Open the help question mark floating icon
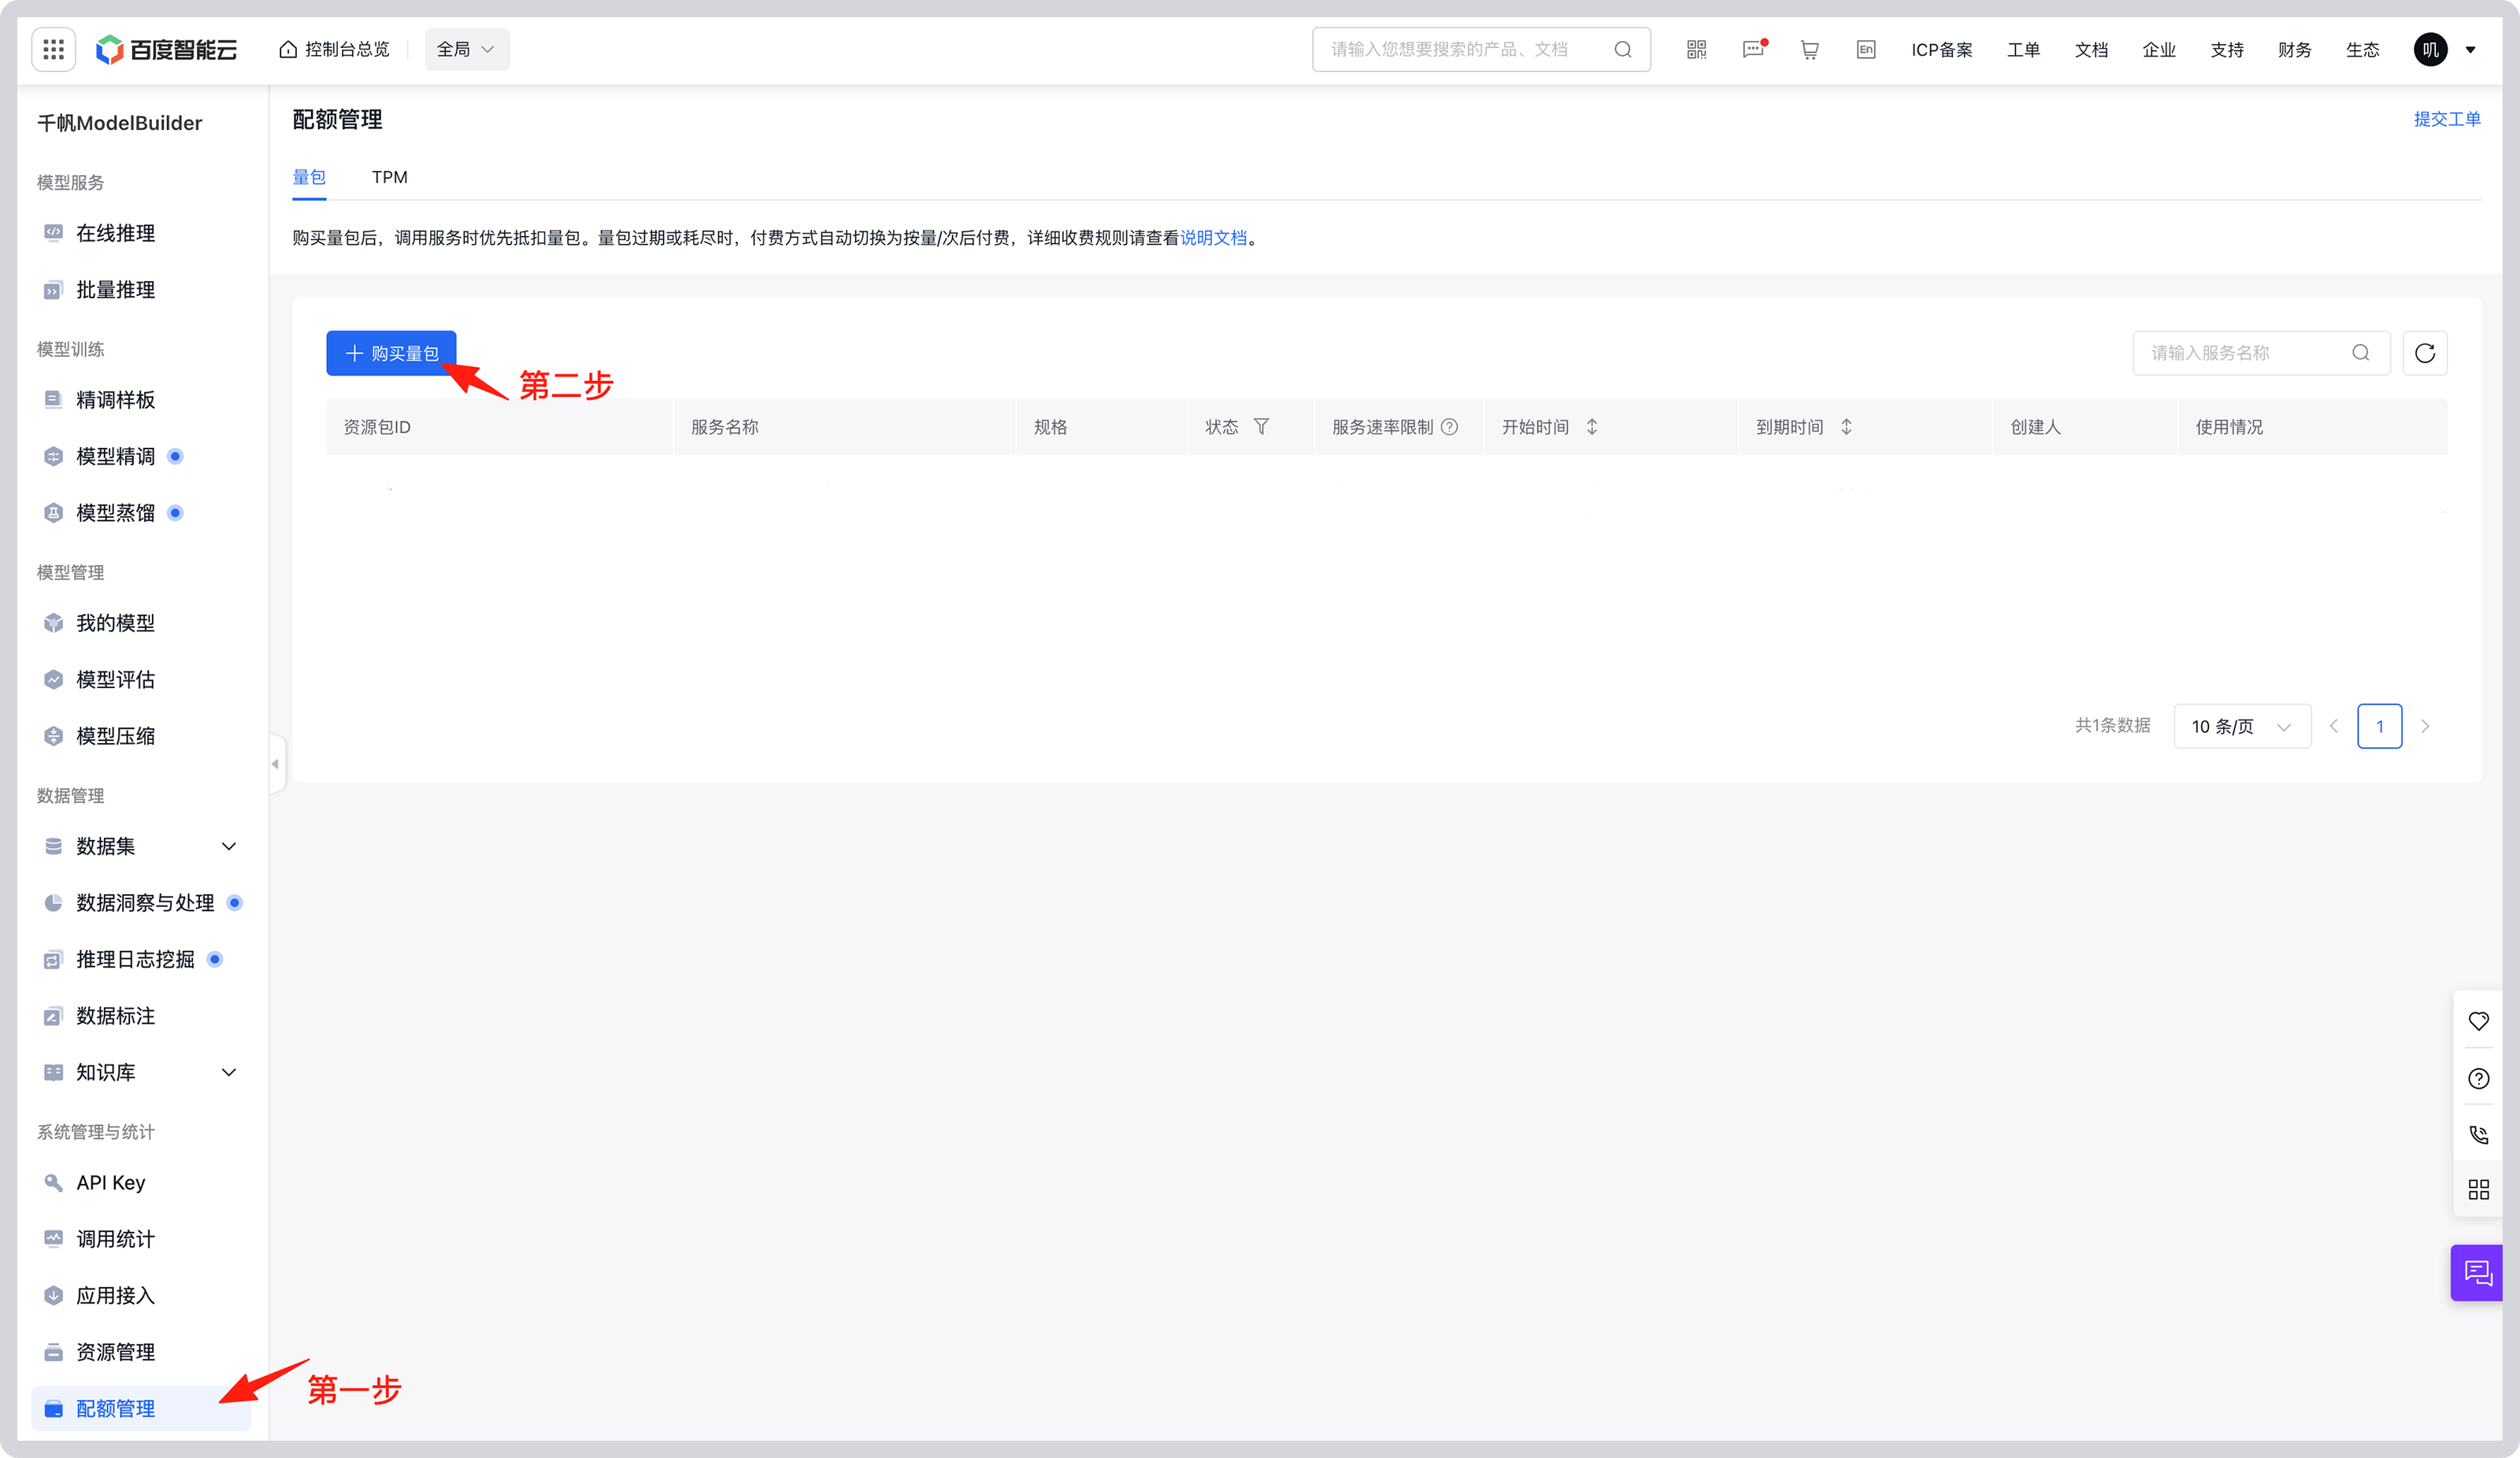 click(x=2478, y=1078)
